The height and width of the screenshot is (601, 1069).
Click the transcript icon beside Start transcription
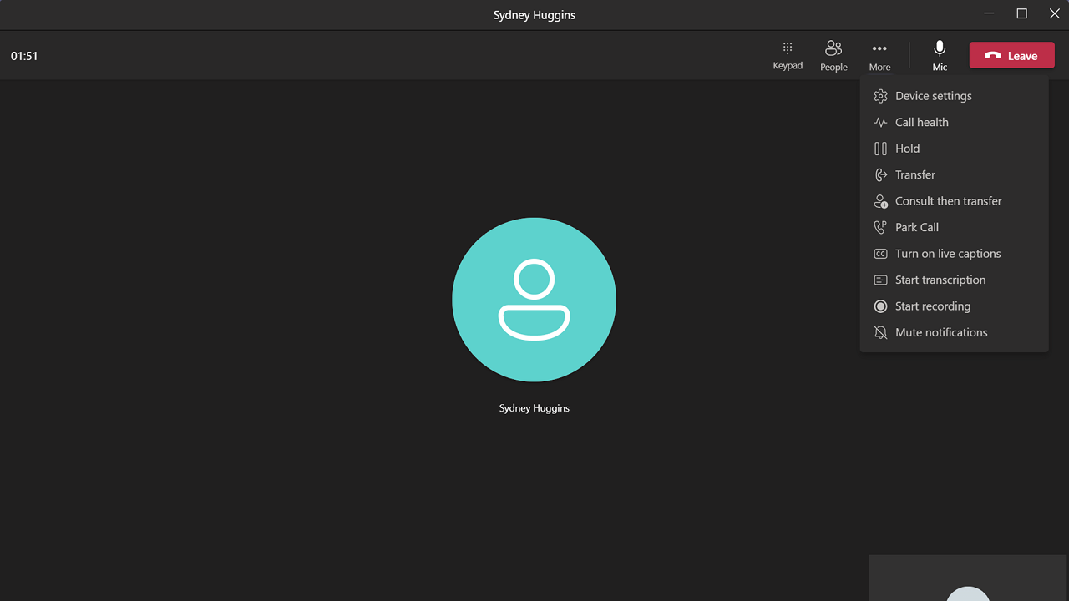(x=880, y=280)
